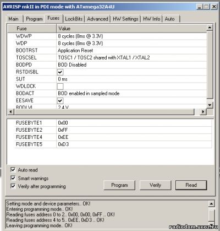Disable Verify after programming
220x231 pixels.
point(13,186)
